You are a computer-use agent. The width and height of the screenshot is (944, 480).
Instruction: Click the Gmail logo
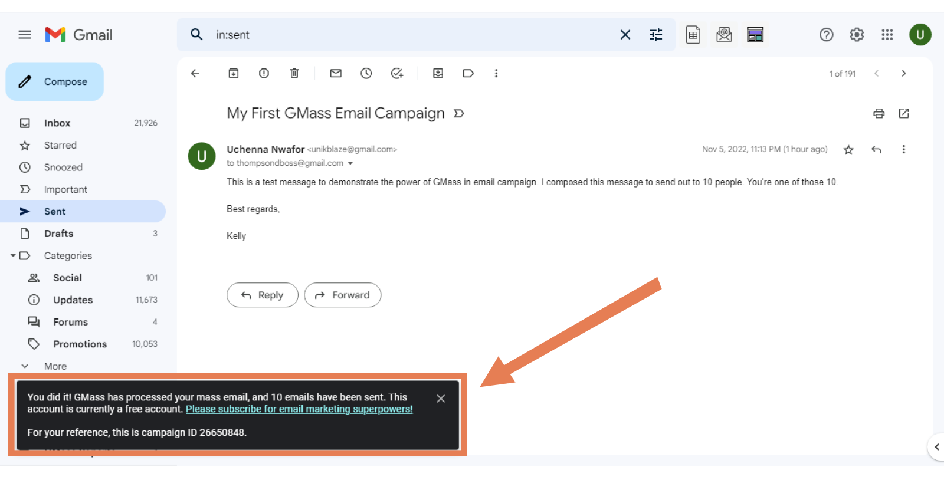tap(78, 35)
